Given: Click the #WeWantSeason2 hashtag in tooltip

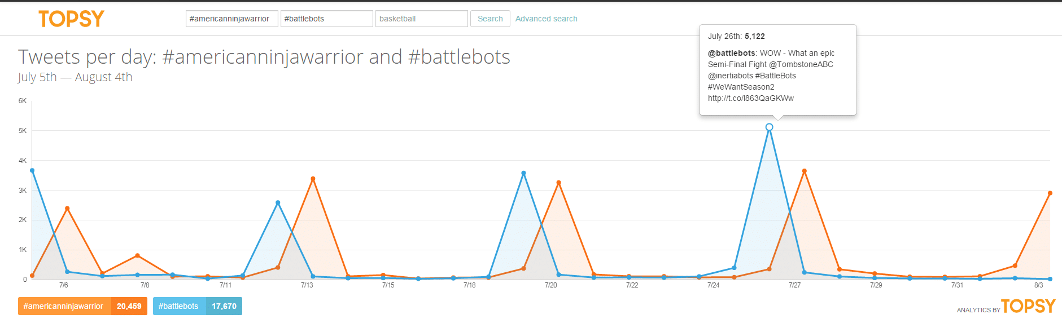Looking at the screenshot, I should tap(741, 87).
